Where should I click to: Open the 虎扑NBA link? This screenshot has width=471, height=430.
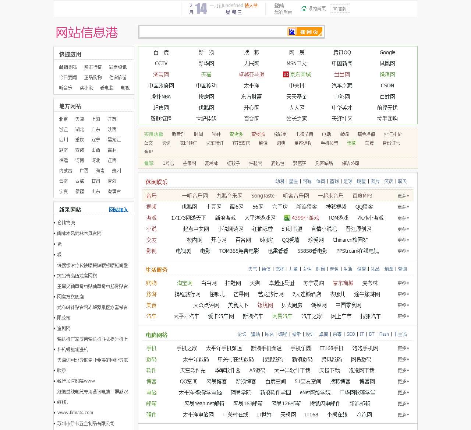tap(161, 97)
